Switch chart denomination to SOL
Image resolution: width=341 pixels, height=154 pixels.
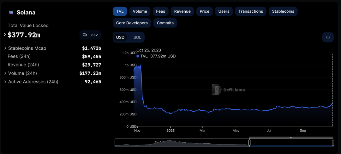click(137, 37)
